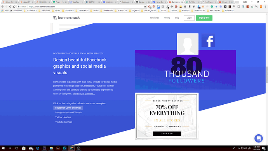This screenshot has height=151, width=268.
Task: Expand the TUTORIALS bookmarks folder
Action: [x=68, y=11]
